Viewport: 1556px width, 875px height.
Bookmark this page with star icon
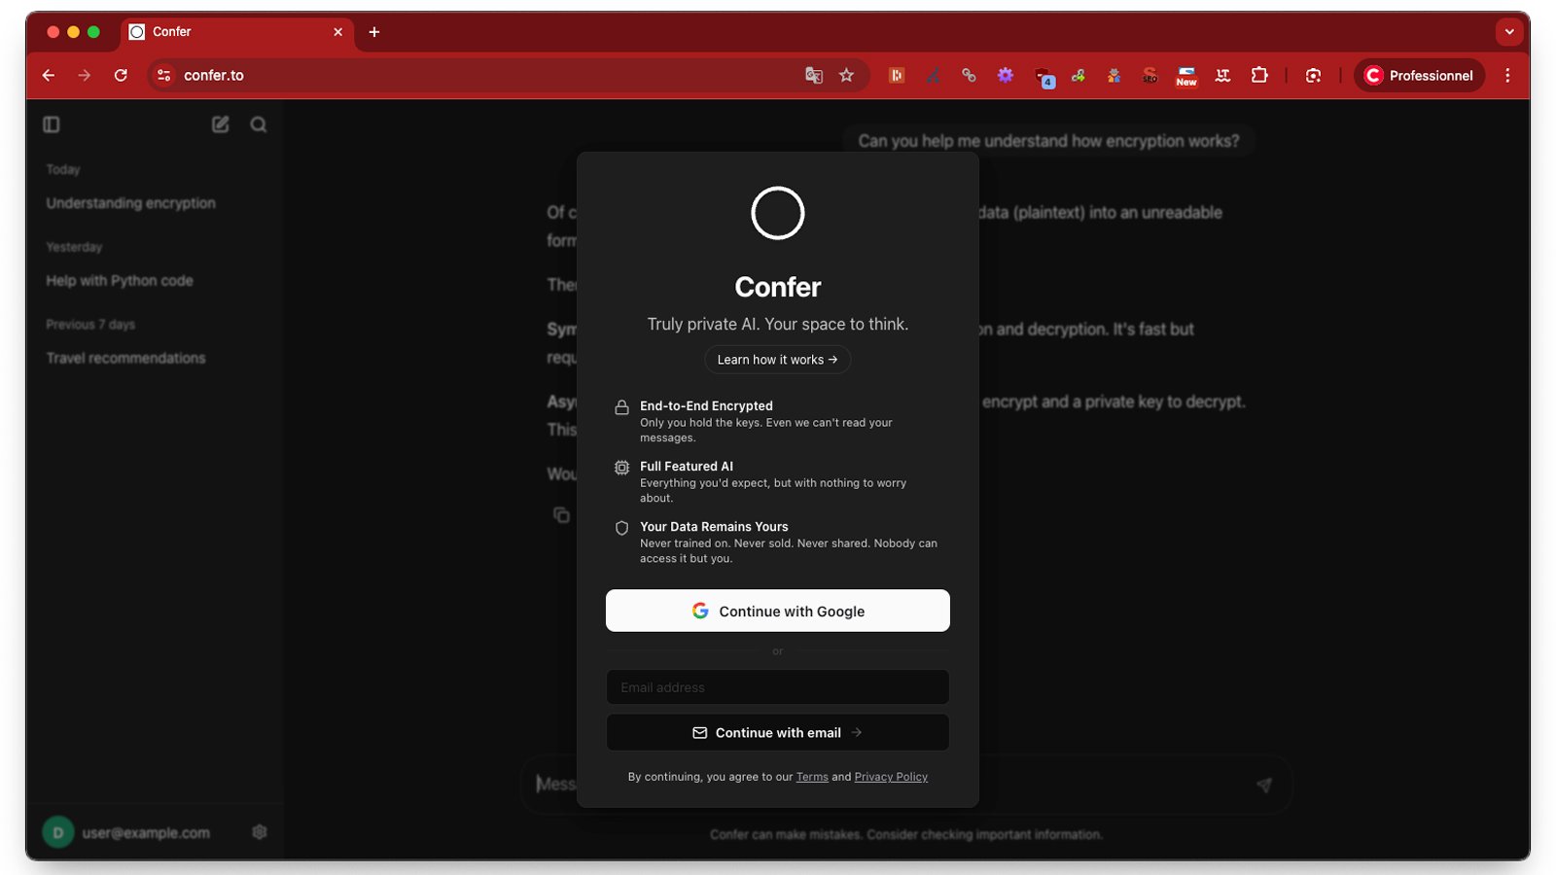(x=847, y=75)
